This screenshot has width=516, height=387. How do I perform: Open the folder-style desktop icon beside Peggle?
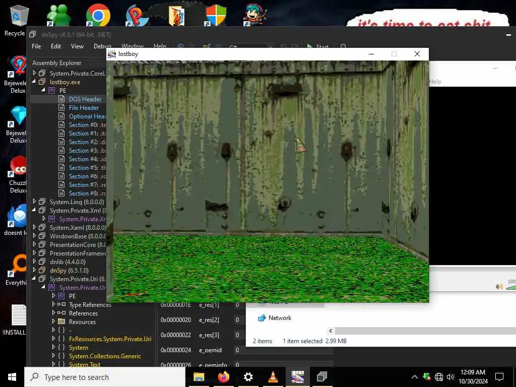tap(177, 15)
